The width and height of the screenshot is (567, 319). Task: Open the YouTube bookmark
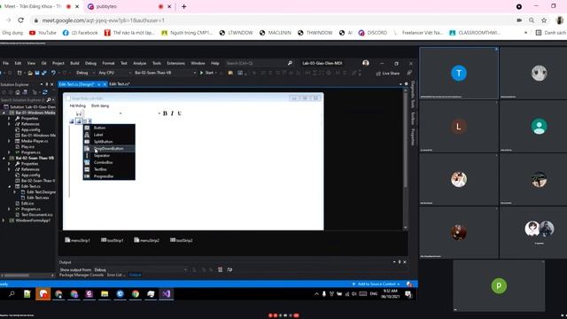coord(43,33)
